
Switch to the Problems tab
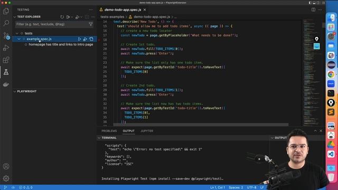pos(109,131)
